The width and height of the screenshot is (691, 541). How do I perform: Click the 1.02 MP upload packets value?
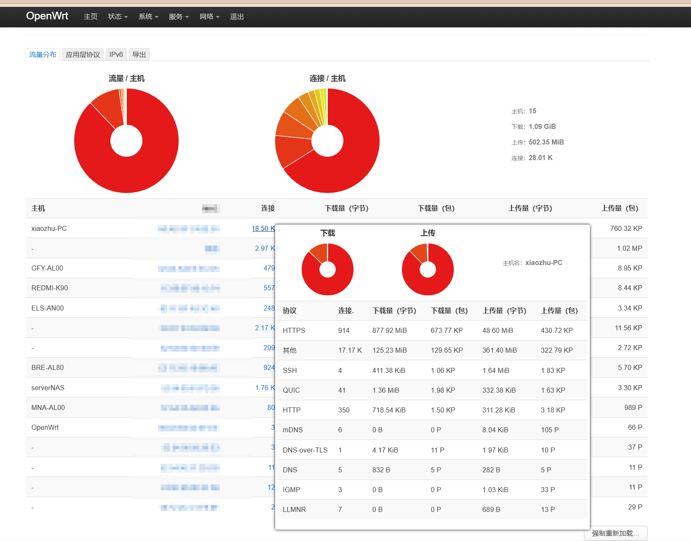[x=629, y=248]
